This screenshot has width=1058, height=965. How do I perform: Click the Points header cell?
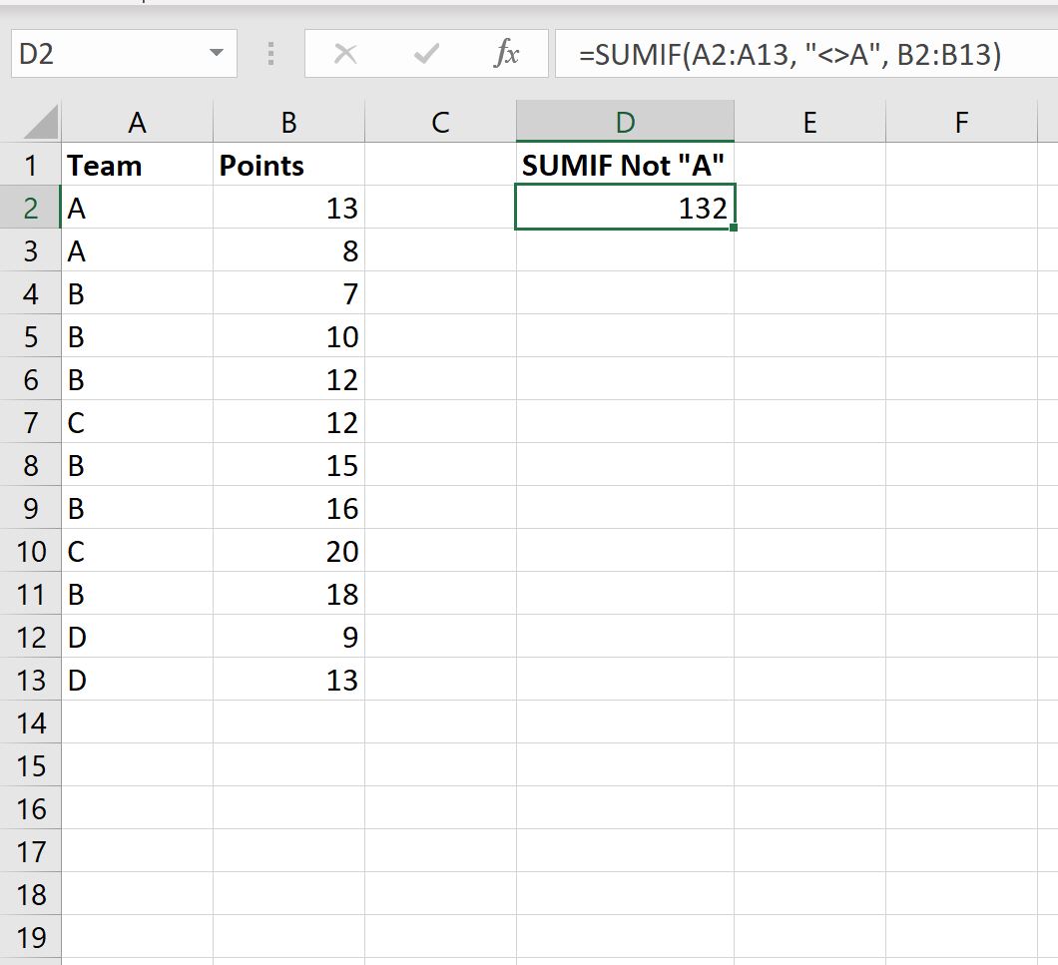coord(288,166)
